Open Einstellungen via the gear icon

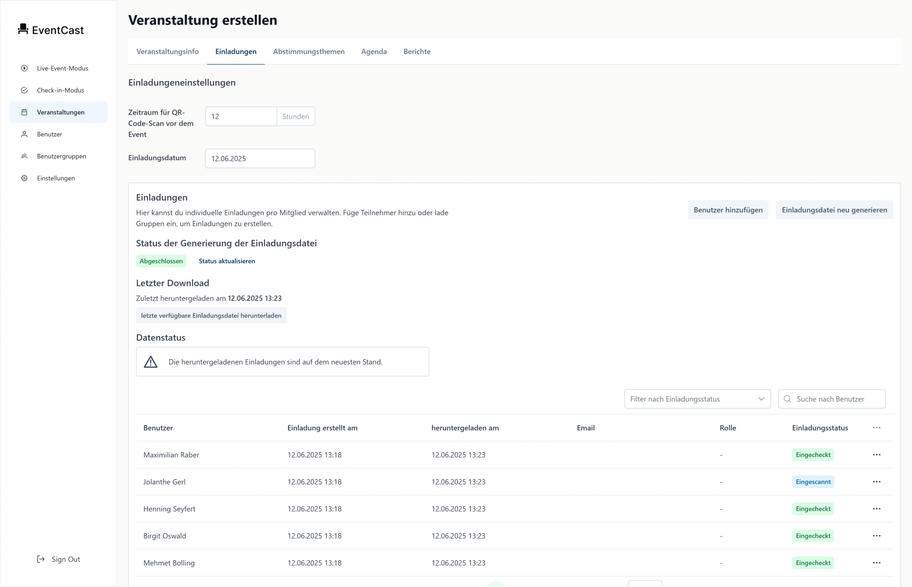point(24,178)
